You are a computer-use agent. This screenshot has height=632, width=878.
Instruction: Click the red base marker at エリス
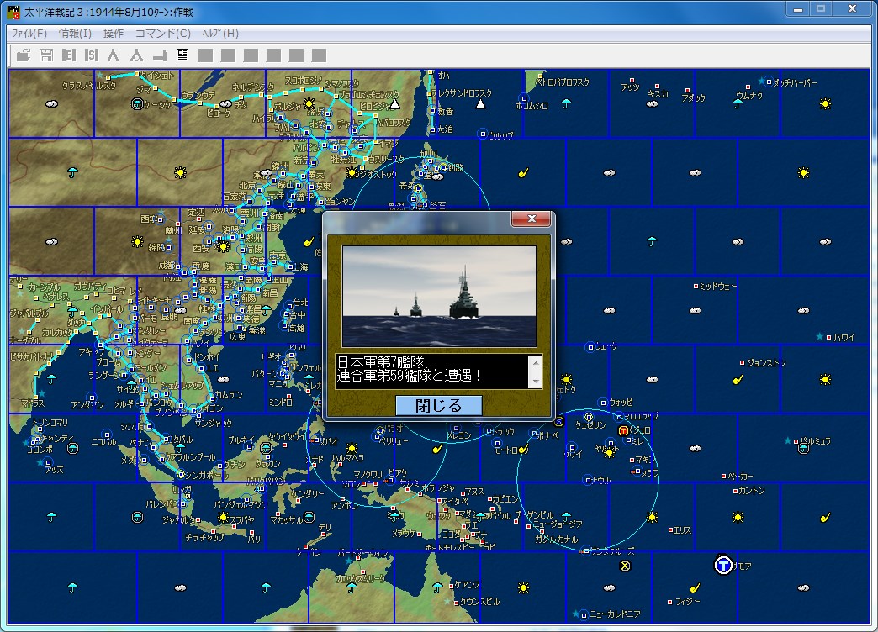tap(671, 529)
